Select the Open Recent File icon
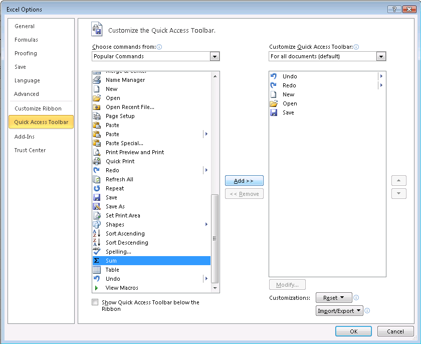Image resolution: width=421 pixels, height=344 pixels. (97, 107)
